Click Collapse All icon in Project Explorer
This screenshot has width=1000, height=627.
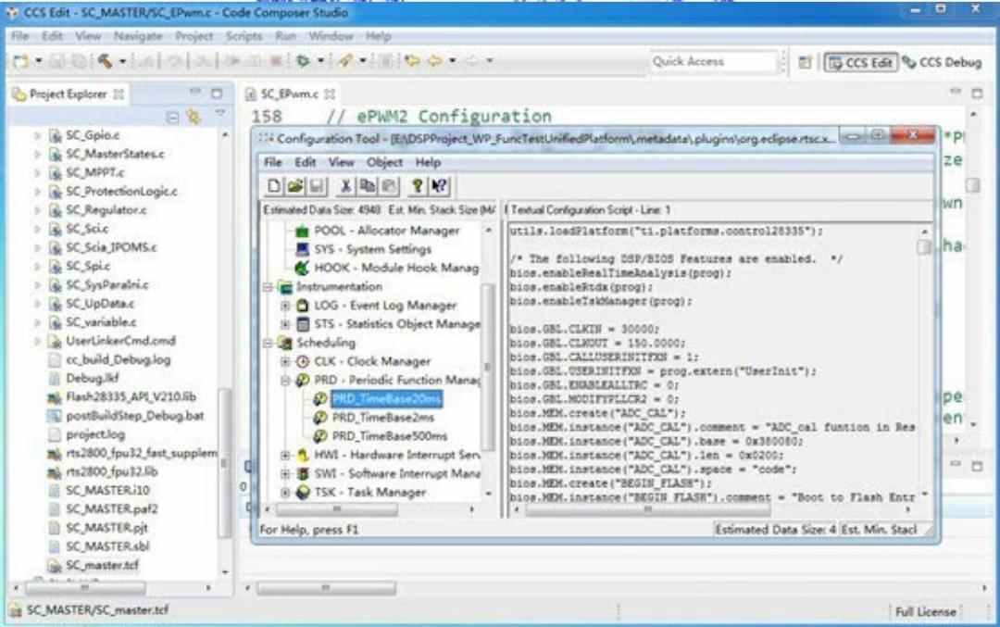[x=172, y=117]
